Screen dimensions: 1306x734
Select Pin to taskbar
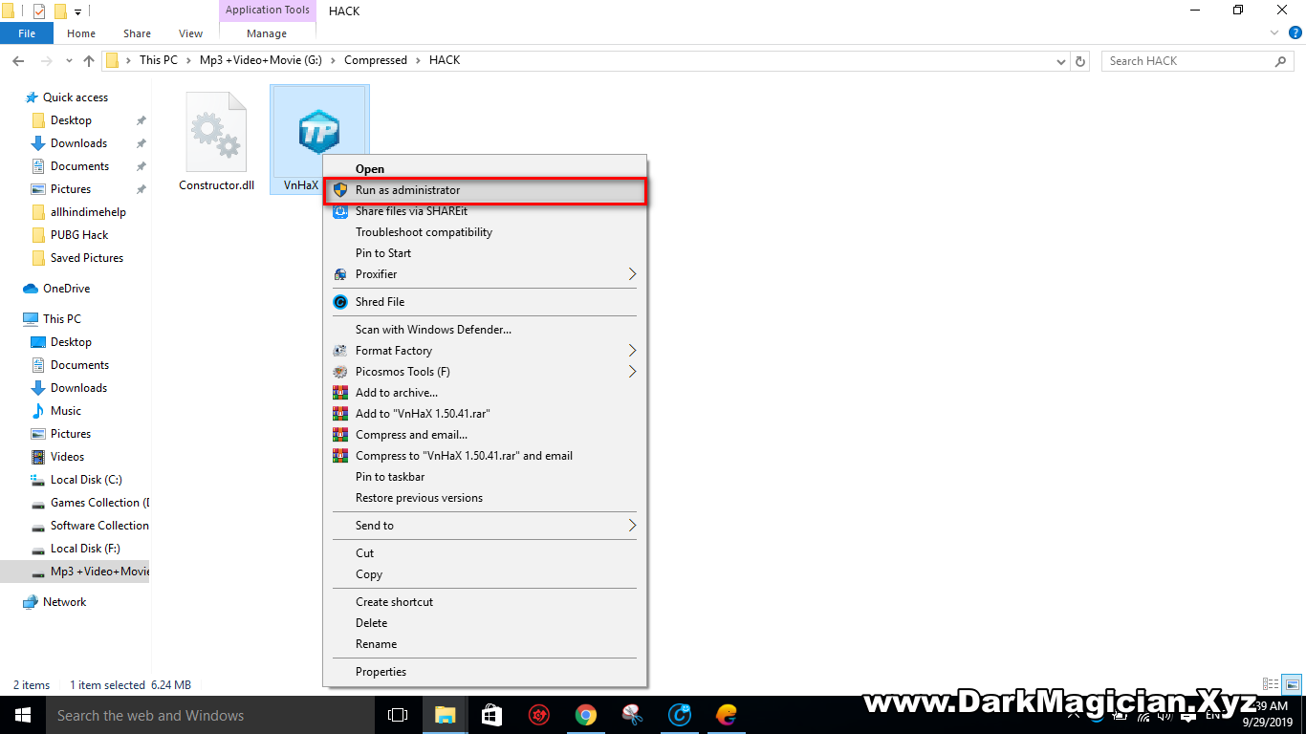(485, 477)
